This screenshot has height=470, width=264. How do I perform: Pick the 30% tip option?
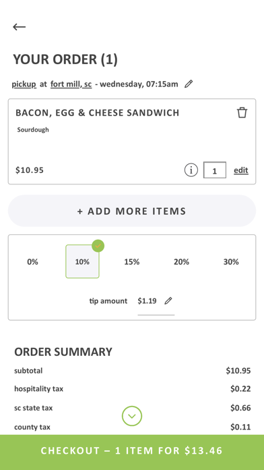click(231, 262)
